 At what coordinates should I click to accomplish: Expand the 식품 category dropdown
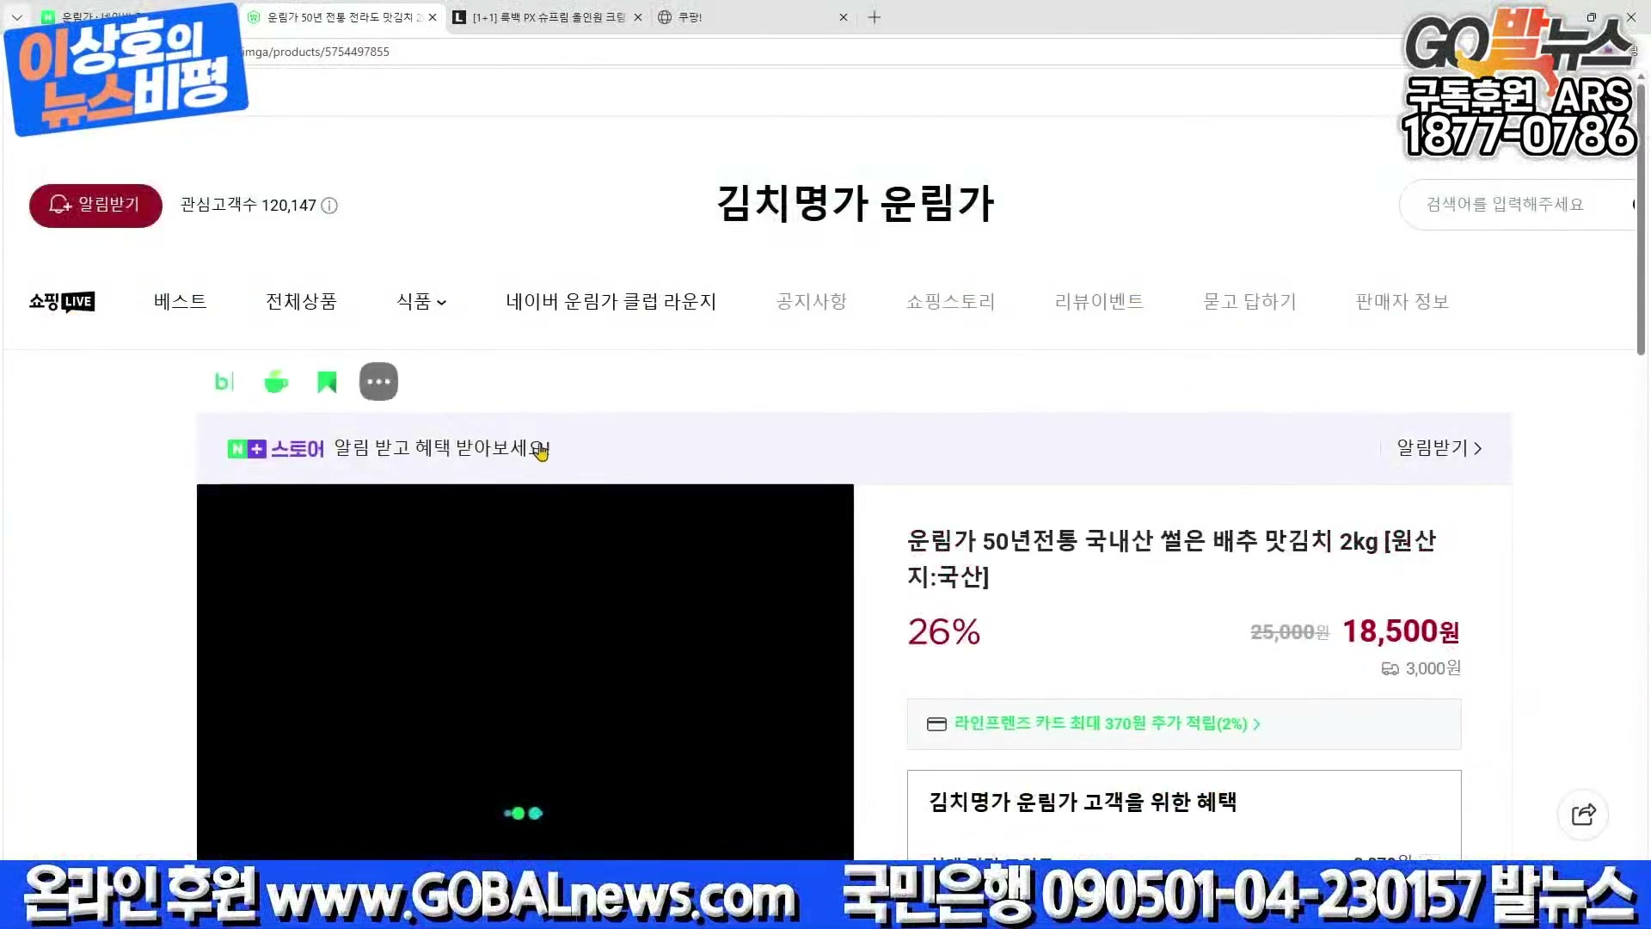point(421,302)
